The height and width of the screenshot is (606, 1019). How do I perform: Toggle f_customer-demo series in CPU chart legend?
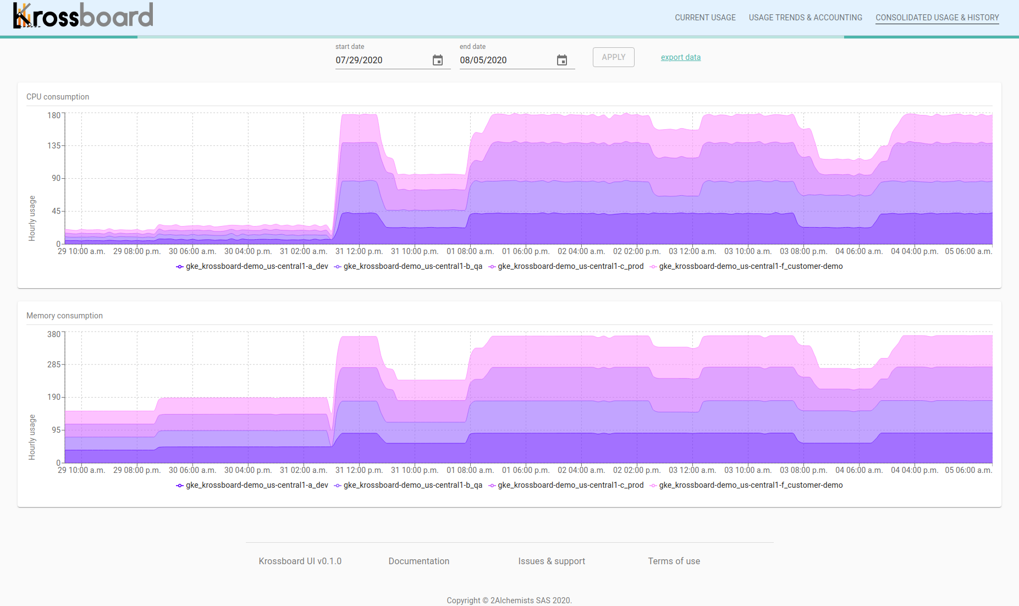coord(746,267)
